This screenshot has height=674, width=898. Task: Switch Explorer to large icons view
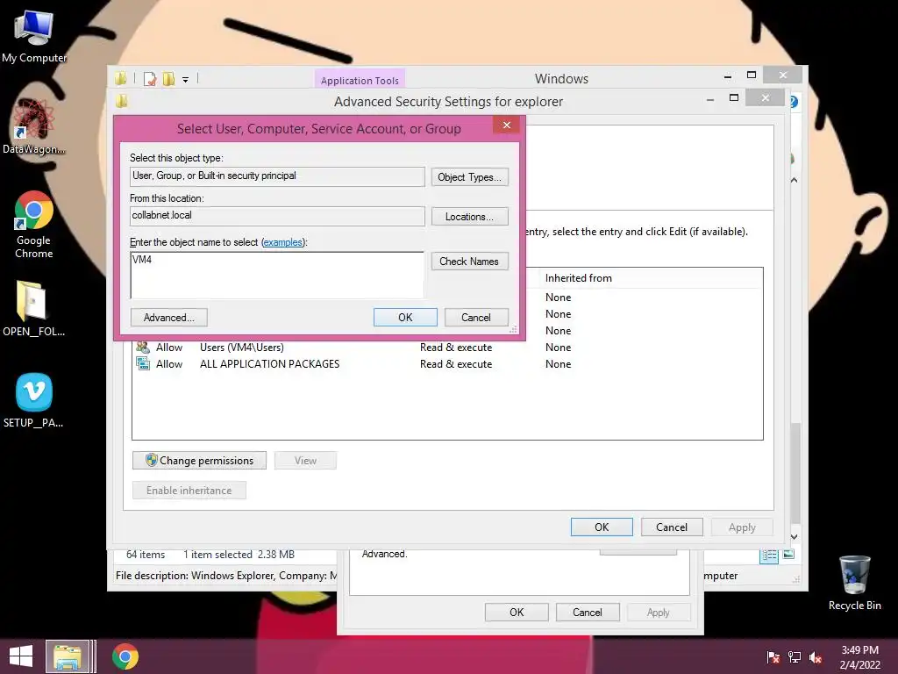coord(788,555)
